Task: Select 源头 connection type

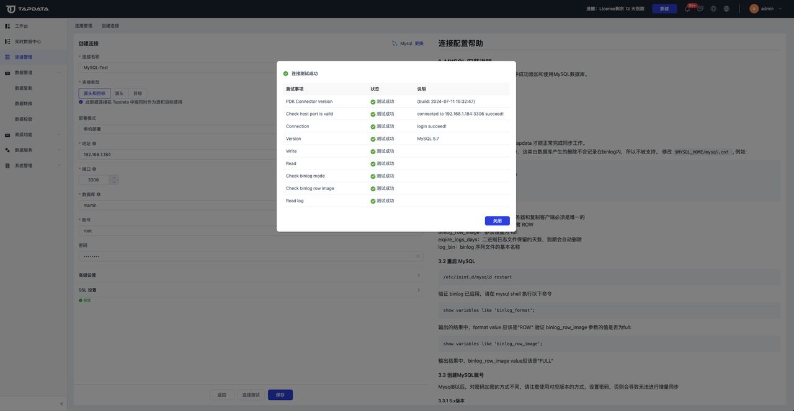Action: 120,93
